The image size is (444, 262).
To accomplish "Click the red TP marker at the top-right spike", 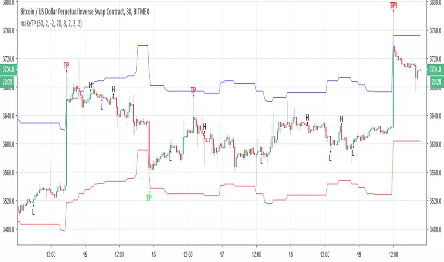I will [393, 5].
